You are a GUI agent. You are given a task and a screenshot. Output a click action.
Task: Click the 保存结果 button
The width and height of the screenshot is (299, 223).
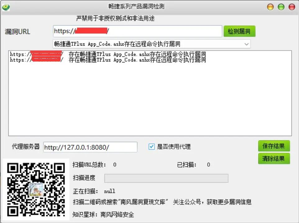[274, 146]
